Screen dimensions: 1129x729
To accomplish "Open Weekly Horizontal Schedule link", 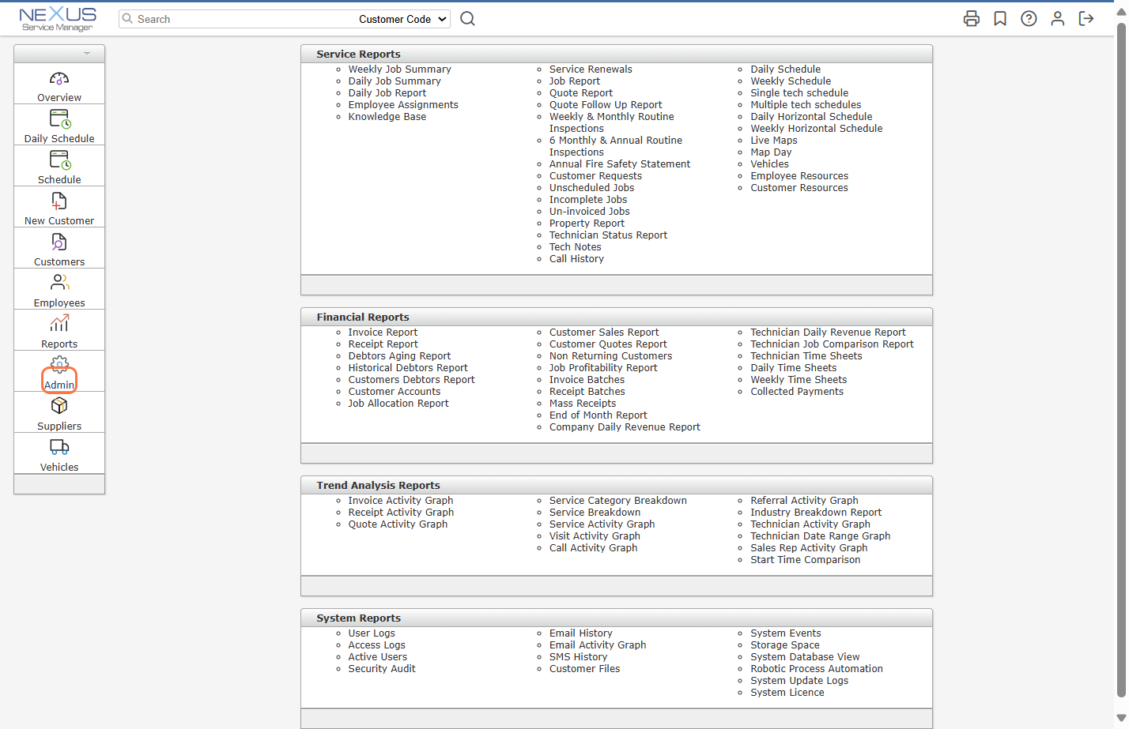I will pyautogui.click(x=817, y=129).
